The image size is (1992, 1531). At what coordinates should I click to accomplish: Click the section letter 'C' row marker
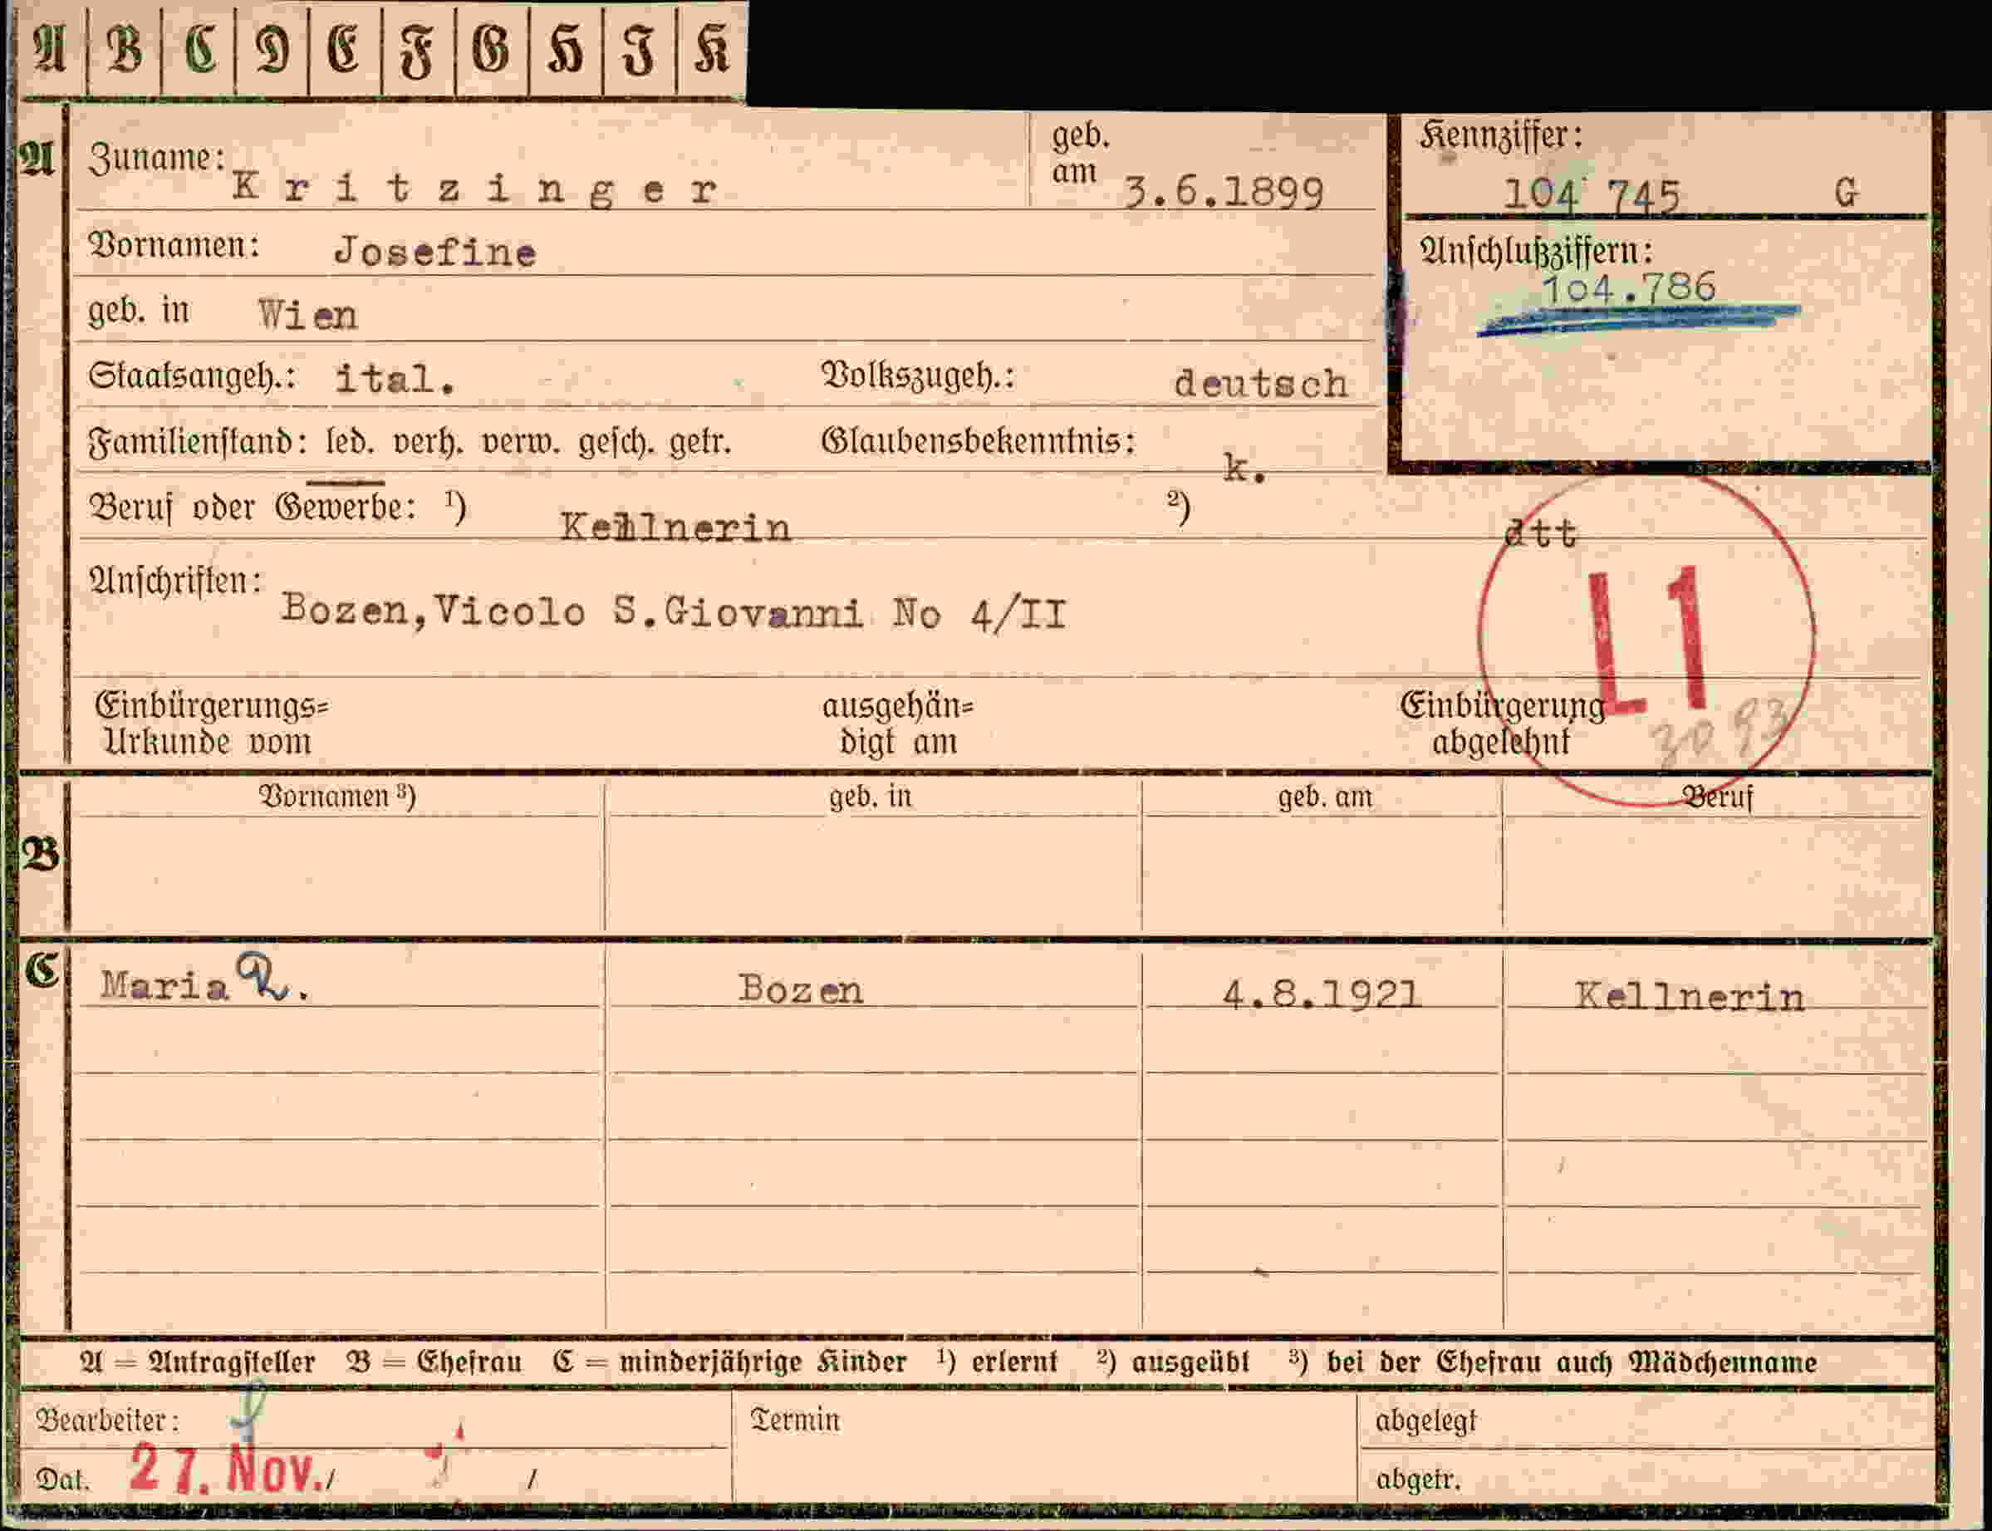[x=42, y=970]
